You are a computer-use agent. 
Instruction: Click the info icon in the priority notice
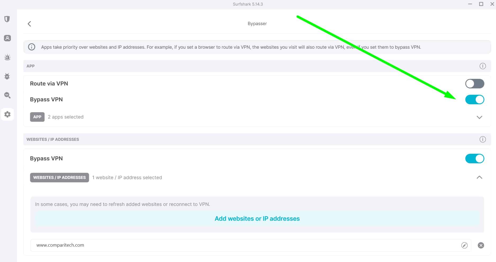[x=32, y=47]
